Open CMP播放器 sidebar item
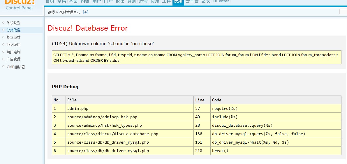This screenshot has width=347, height=164. (16, 67)
